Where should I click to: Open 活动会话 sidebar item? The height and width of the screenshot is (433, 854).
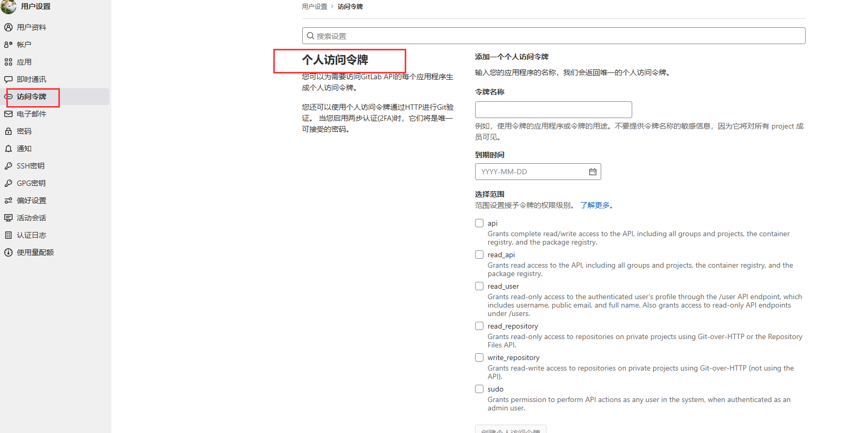(32, 218)
